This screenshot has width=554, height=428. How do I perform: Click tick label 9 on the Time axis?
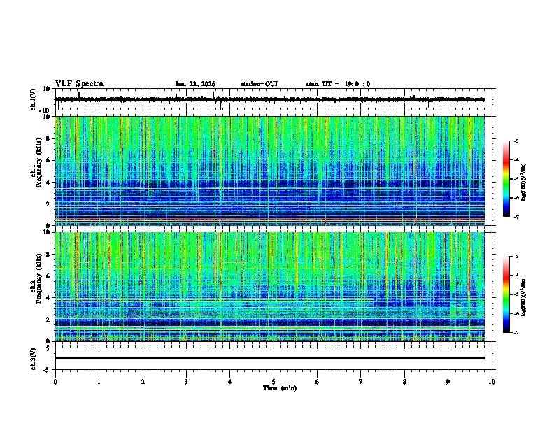coord(448,382)
